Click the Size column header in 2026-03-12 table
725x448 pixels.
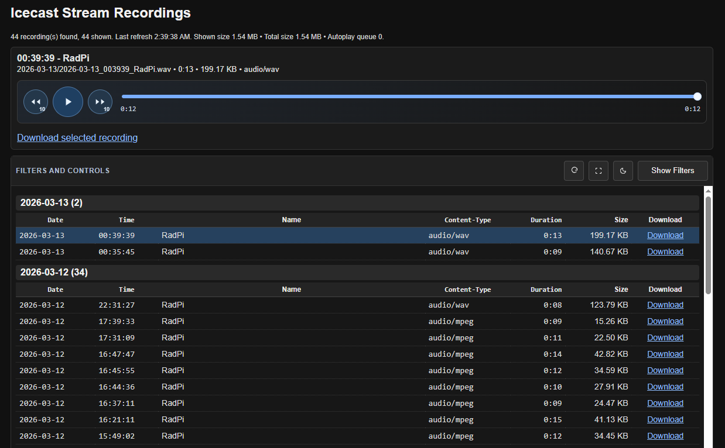621,290
